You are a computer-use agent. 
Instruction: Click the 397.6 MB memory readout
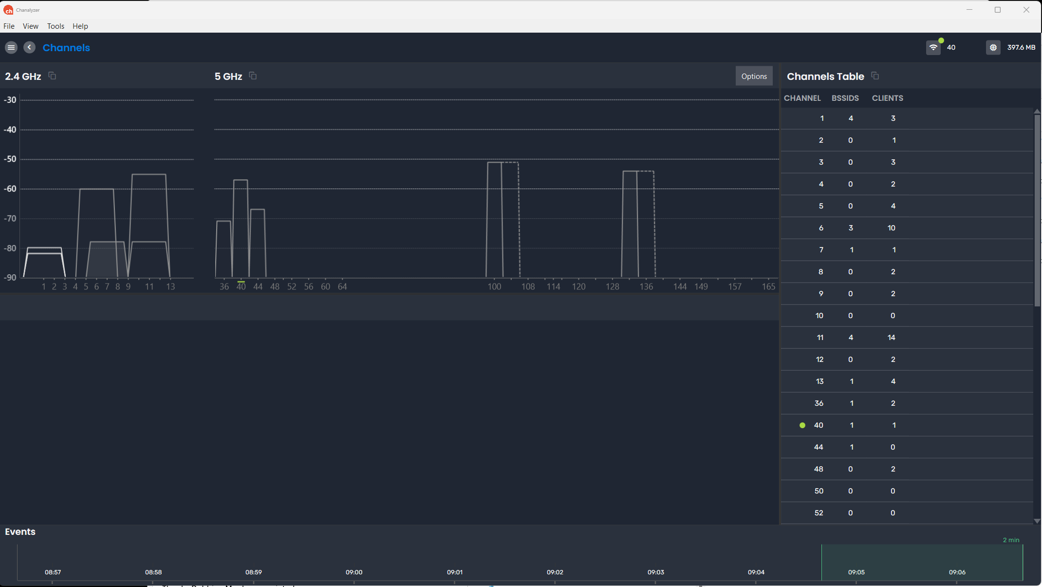tap(1021, 47)
